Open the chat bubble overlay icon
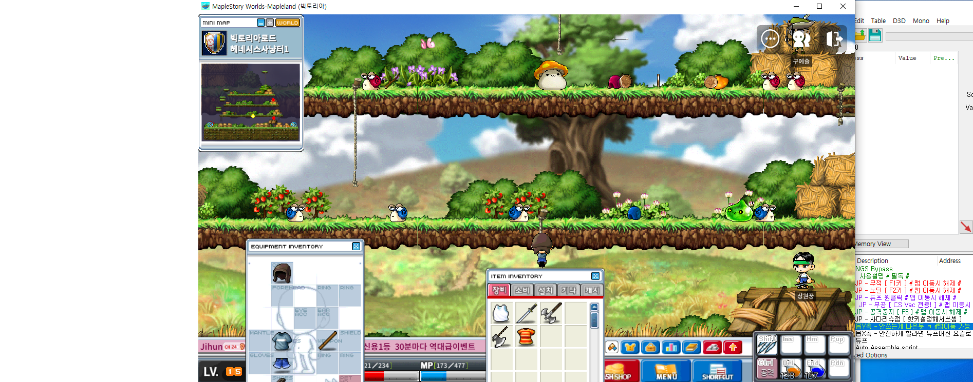Image resolution: width=973 pixels, height=382 pixels. click(770, 38)
